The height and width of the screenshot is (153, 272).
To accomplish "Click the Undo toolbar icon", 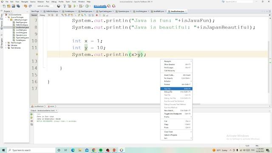I will tap(25, 6).
